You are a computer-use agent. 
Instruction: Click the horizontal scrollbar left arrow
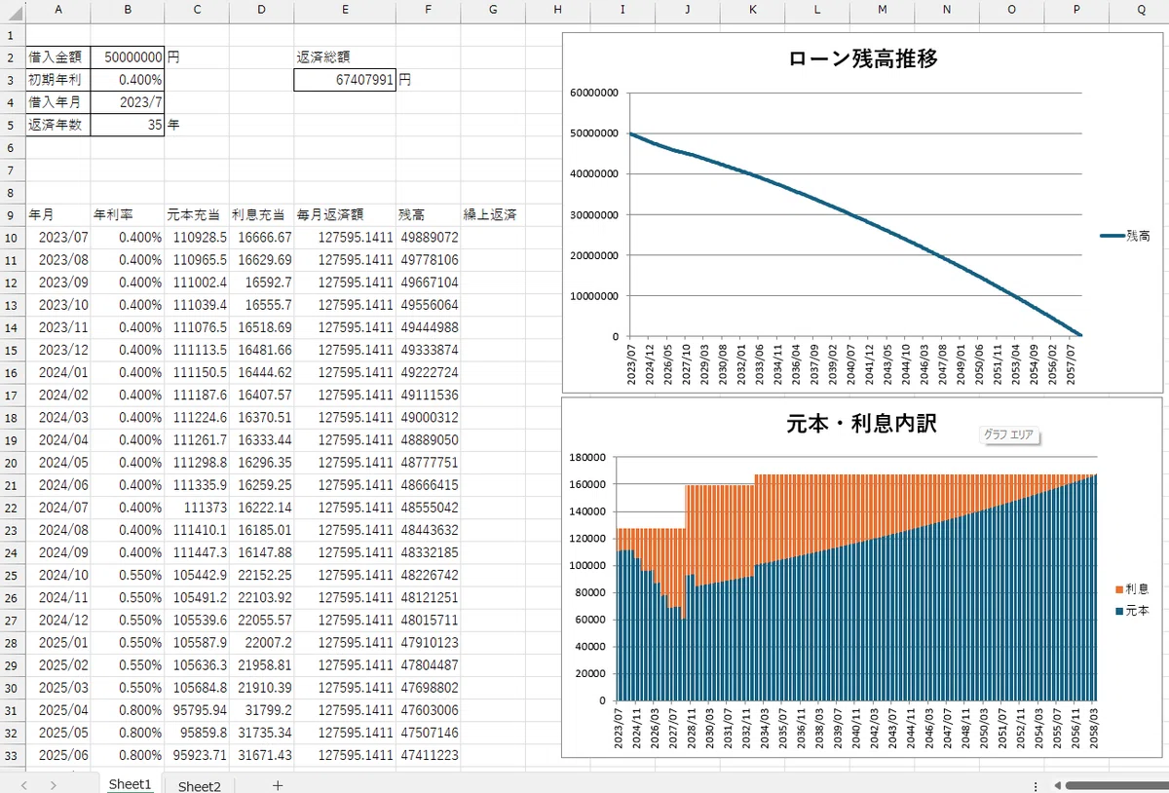[1058, 785]
